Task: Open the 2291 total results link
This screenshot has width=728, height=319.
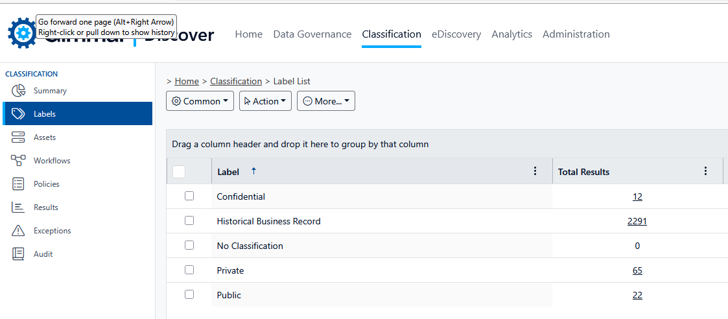Action: (x=637, y=221)
